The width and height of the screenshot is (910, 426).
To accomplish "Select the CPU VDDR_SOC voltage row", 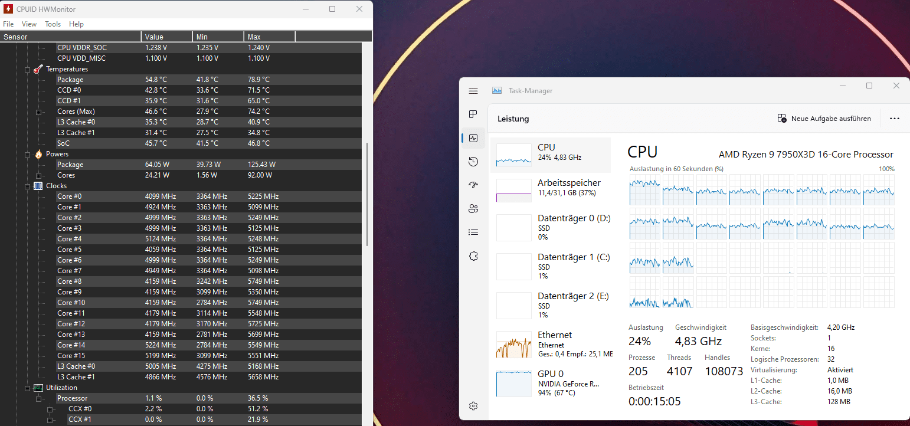I will pyautogui.click(x=209, y=48).
